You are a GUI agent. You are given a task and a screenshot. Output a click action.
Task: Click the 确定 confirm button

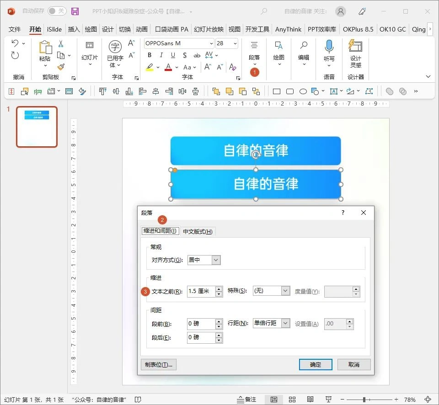315,364
